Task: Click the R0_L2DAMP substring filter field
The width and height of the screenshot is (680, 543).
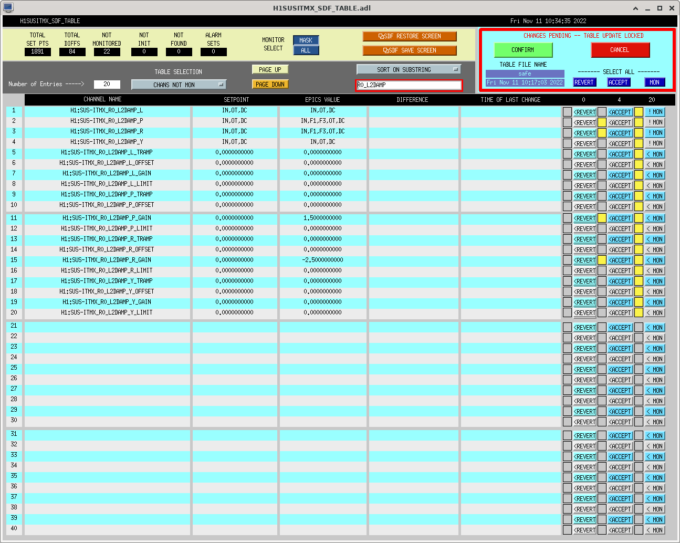Action: point(409,85)
